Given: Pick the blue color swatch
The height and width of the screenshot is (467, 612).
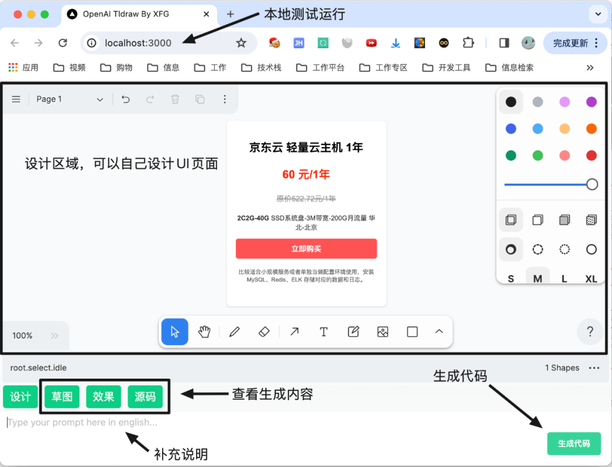Looking at the screenshot, I should 511,128.
